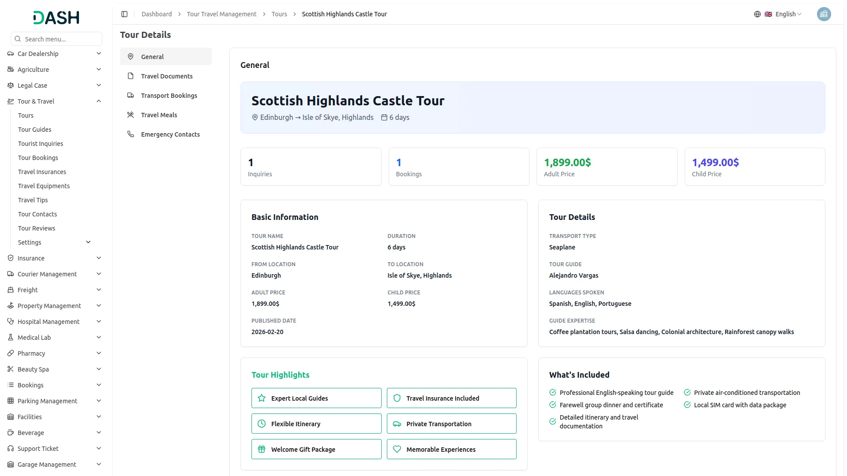Click the Garage Management icon
This screenshot has height=476, width=847.
coord(10,464)
